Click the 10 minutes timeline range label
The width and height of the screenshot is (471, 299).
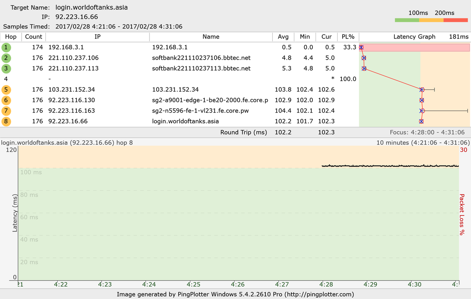click(x=423, y=142)
